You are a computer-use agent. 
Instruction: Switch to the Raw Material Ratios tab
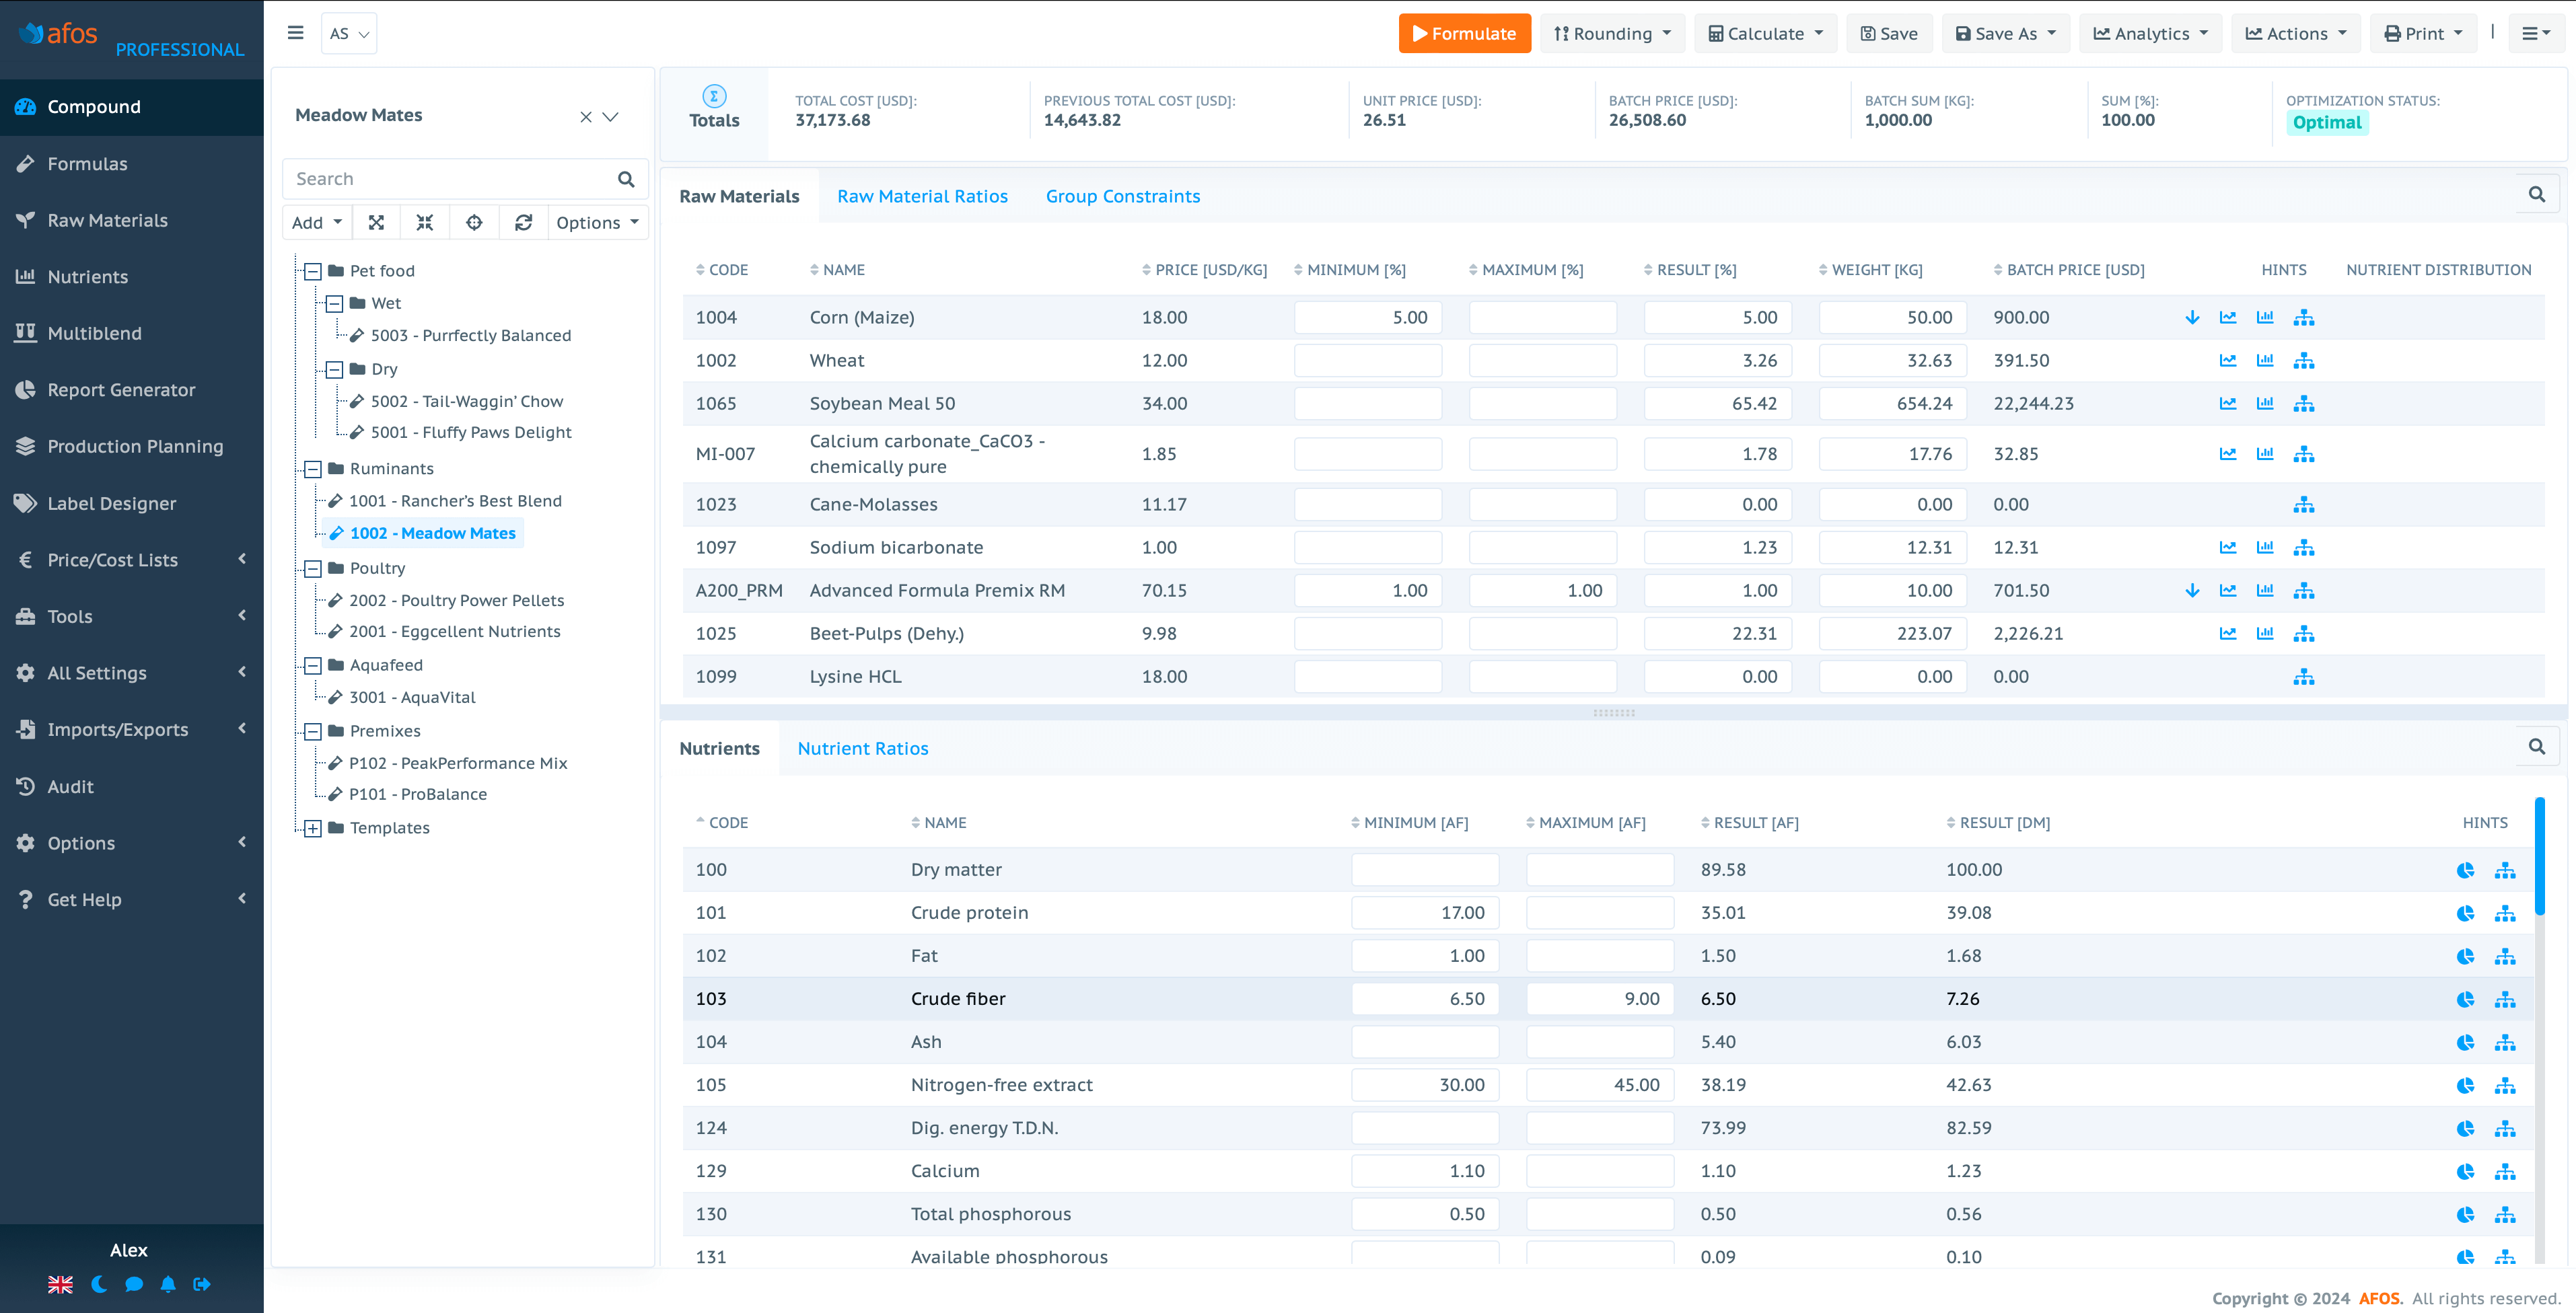(922, 196)
